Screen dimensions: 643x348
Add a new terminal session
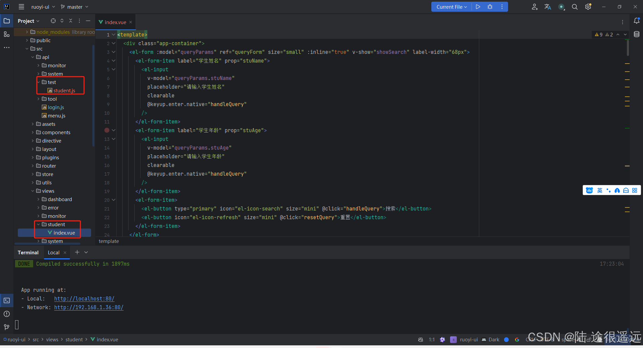[x=77, y=252]
